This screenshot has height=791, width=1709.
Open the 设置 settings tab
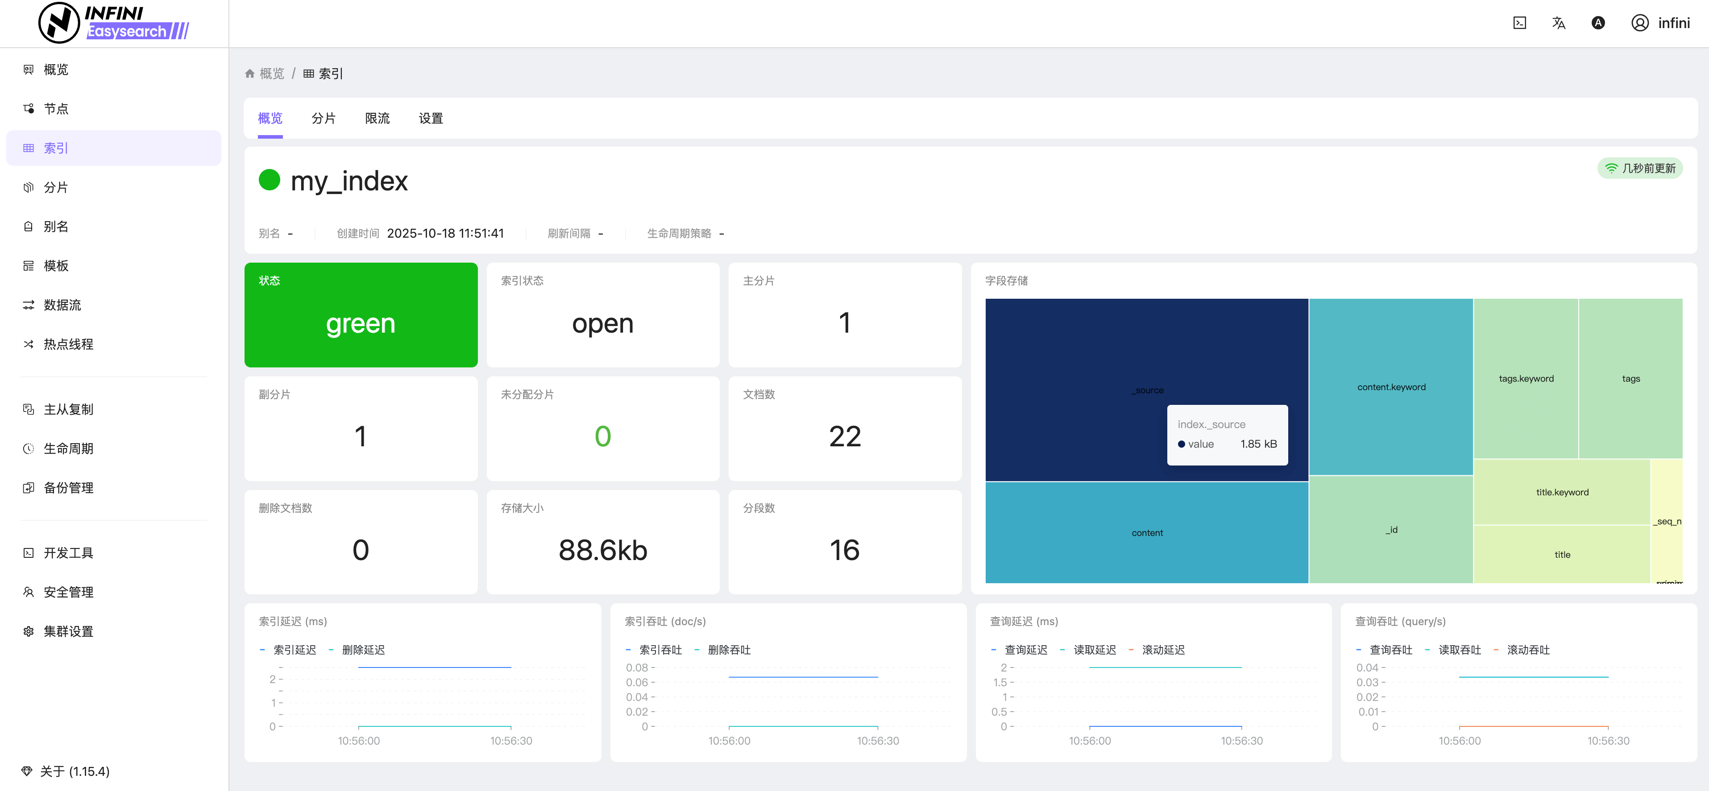431,118
